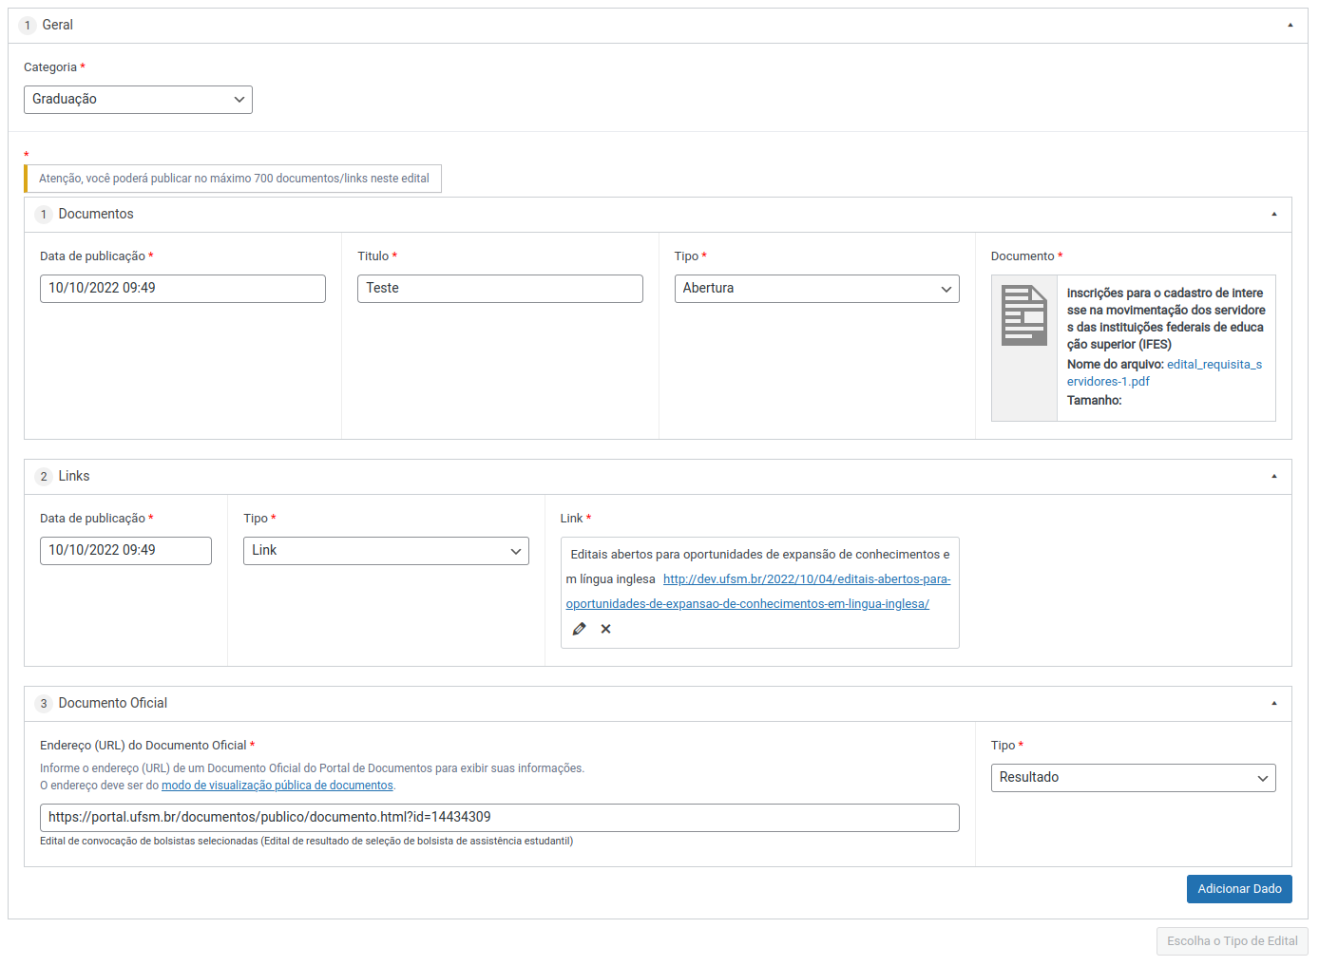This screenshot has width=1319, height=966.
Task: Open modo de visualização pública de documentos link
Action: [x=277, y=786]
